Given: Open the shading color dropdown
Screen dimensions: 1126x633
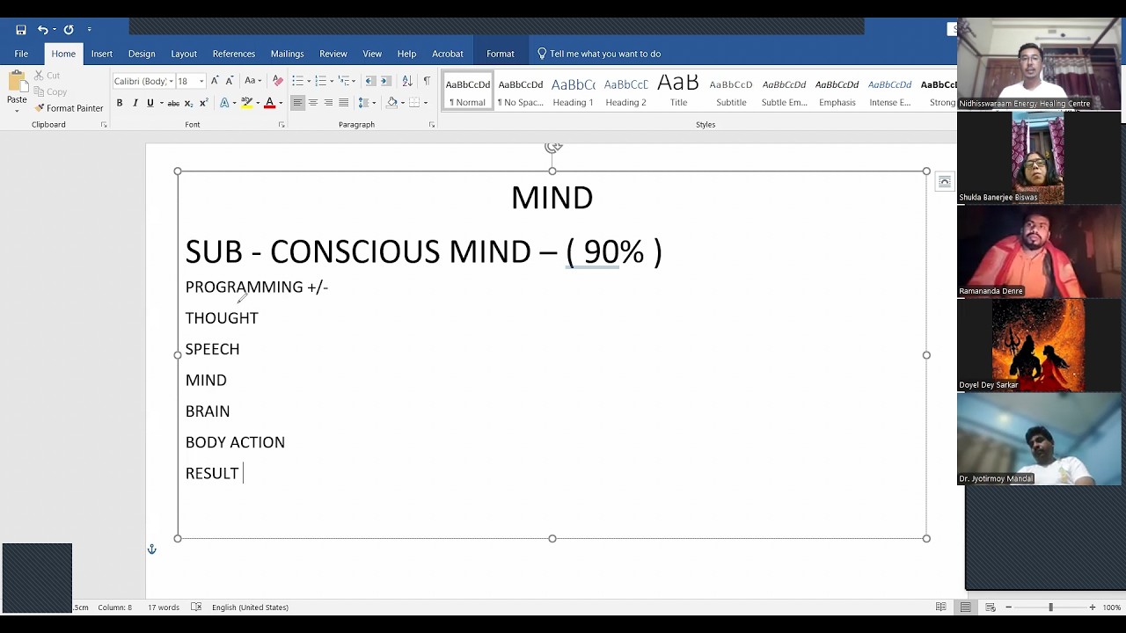Looking at the screenshot, I should point(403,103).
